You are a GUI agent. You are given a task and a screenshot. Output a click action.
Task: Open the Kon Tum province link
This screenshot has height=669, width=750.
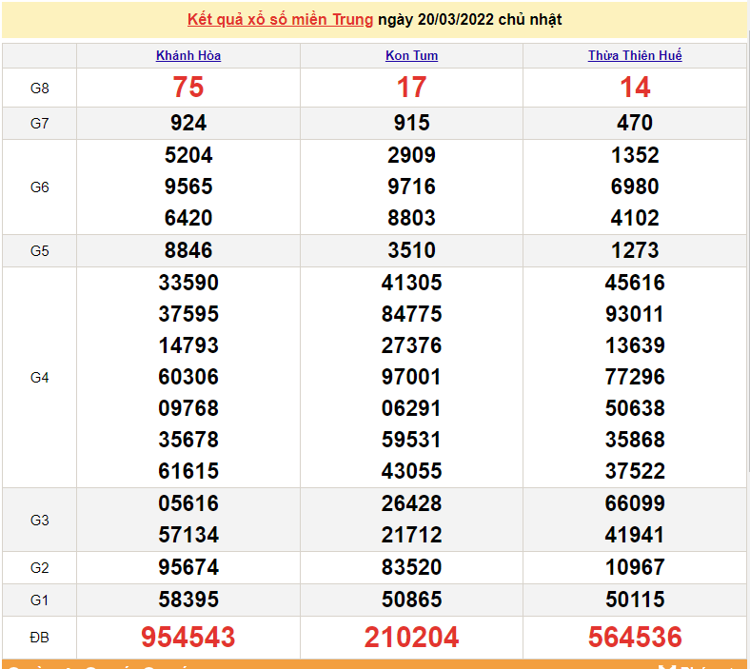411,55
